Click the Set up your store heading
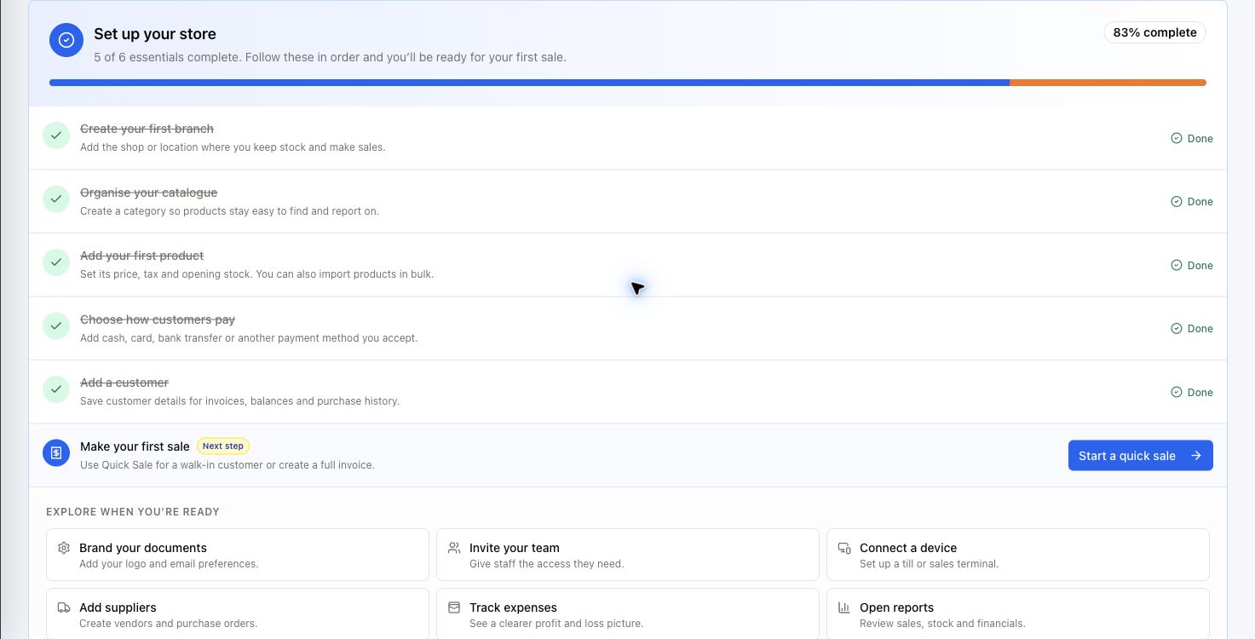 tap(155, 34)
